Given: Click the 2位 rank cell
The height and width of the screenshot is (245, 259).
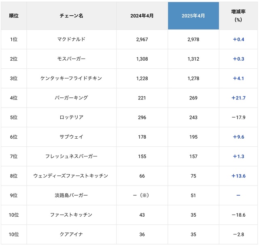Looking at the screenshot, I should coord(14,59).
